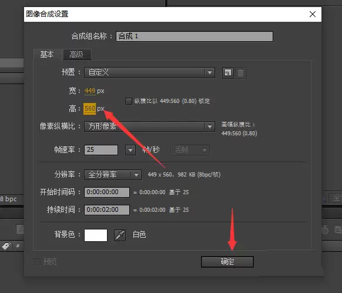Click the duration field 0:00:02:00
Viewport: 342px width, 293px height.
[107, 210]
